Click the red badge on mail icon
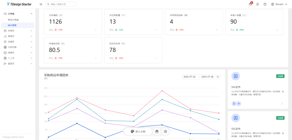Screen dimensions: 292x140 [x=252, y=3]
